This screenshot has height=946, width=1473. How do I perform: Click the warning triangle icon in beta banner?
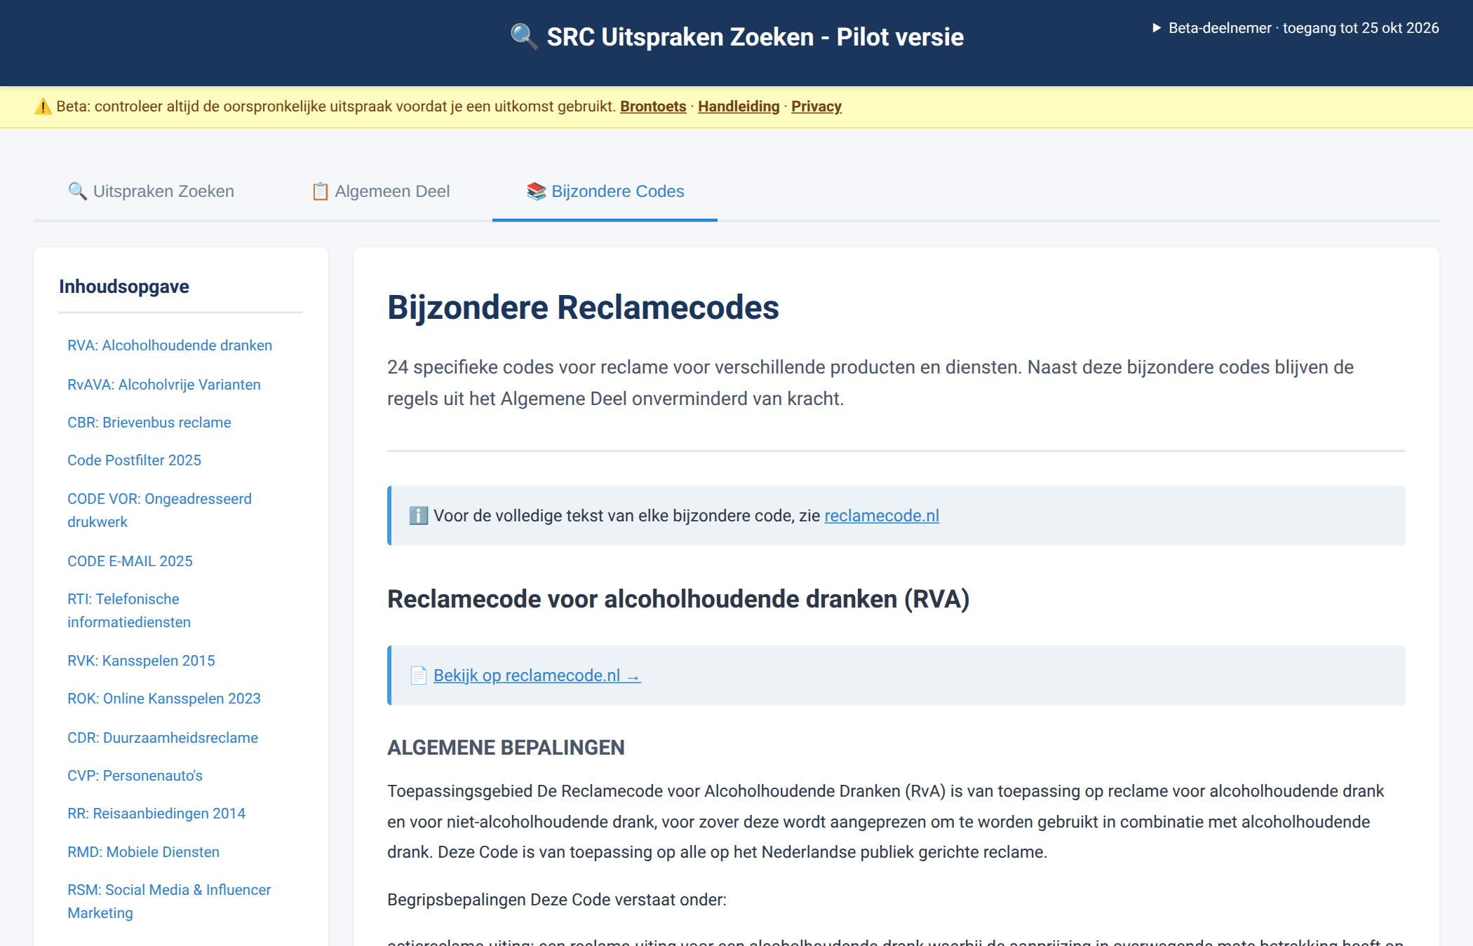tap(43, 107)
